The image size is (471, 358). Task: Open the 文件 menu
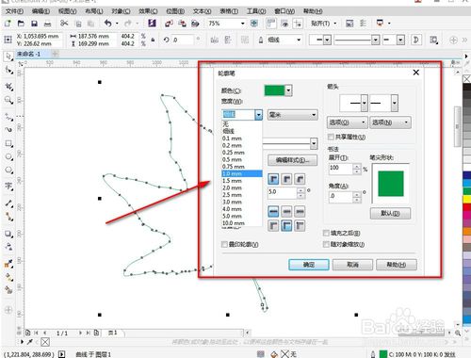click(14, 11)
